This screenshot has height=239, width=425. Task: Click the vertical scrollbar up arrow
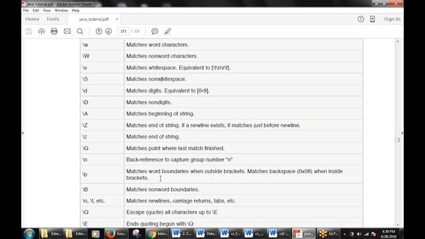click(398, 41)
